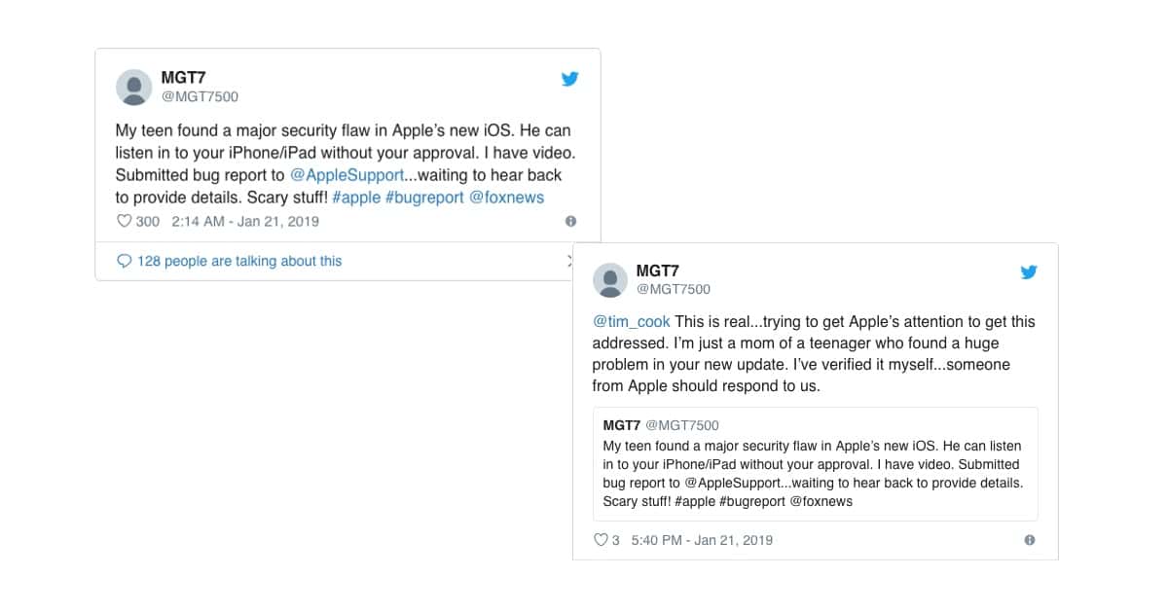Click the Twitter bird icon on first tweet
This screenshot has height=613, width=1168.
coord(570,80)
